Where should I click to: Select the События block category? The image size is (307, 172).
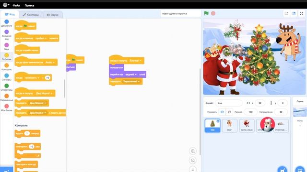click(x=6, y=57)
